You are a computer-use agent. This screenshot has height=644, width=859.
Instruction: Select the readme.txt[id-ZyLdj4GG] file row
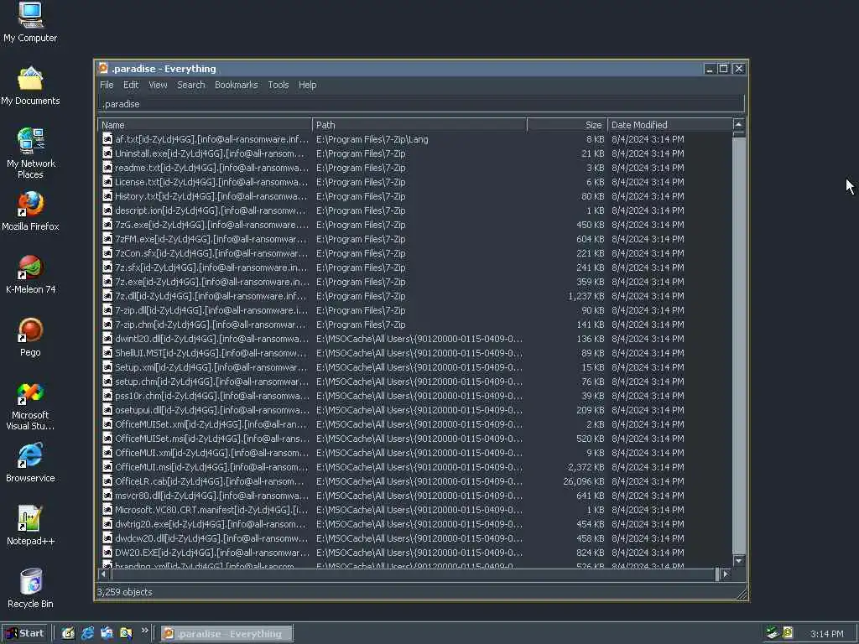pos(415,168)
